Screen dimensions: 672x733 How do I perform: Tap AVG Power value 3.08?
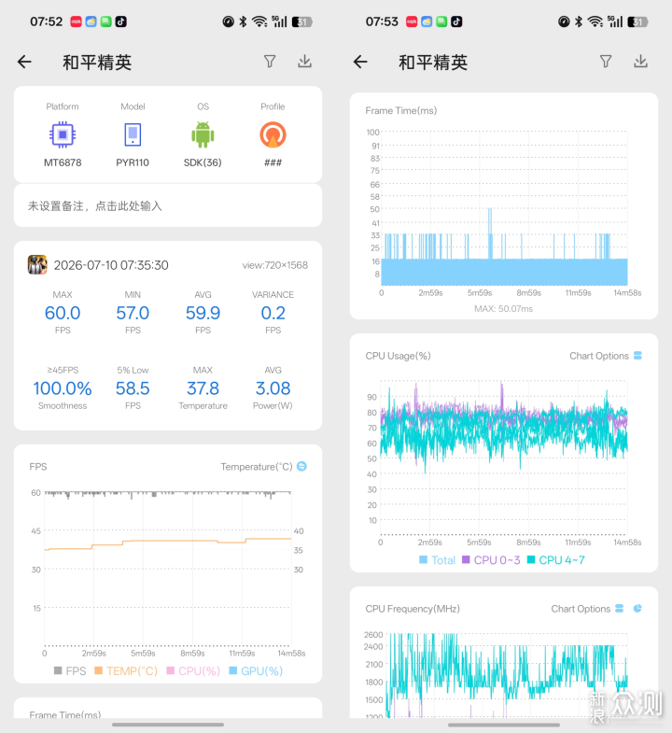273,388
